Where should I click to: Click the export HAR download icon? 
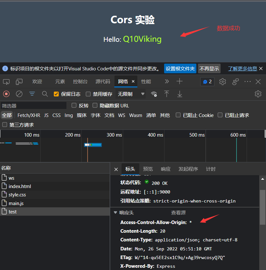(180, 94)
